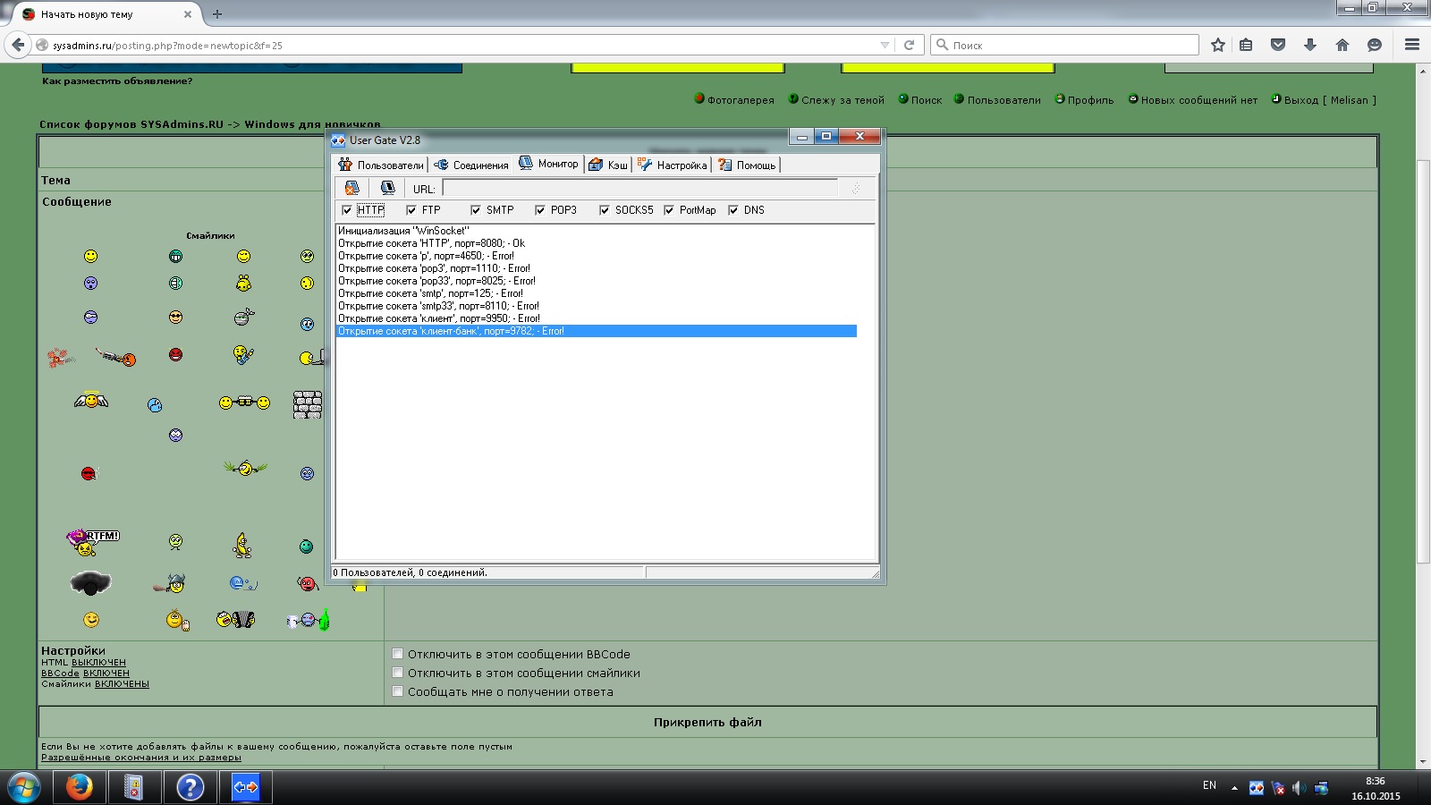Image resolution: width=1431 pixels, height=805 pixels.
Task: Open a new browser tab
Action: [217, 14]
